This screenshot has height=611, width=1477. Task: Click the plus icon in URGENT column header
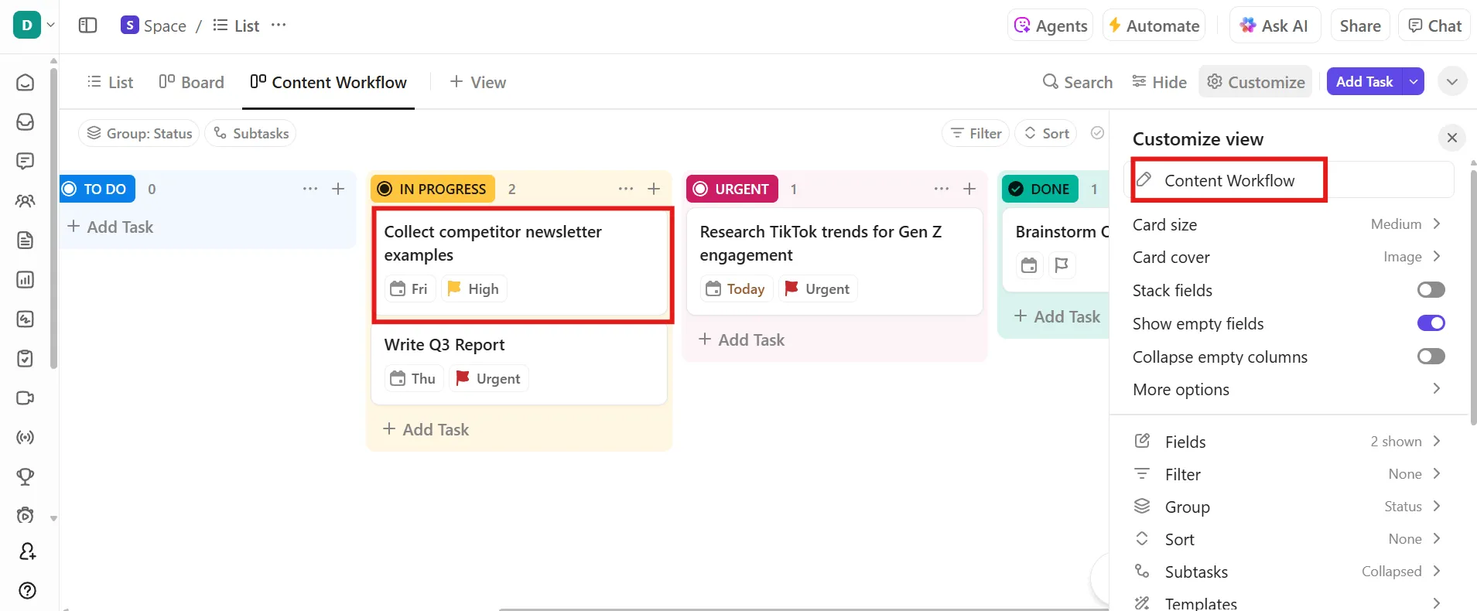(969, 189)
